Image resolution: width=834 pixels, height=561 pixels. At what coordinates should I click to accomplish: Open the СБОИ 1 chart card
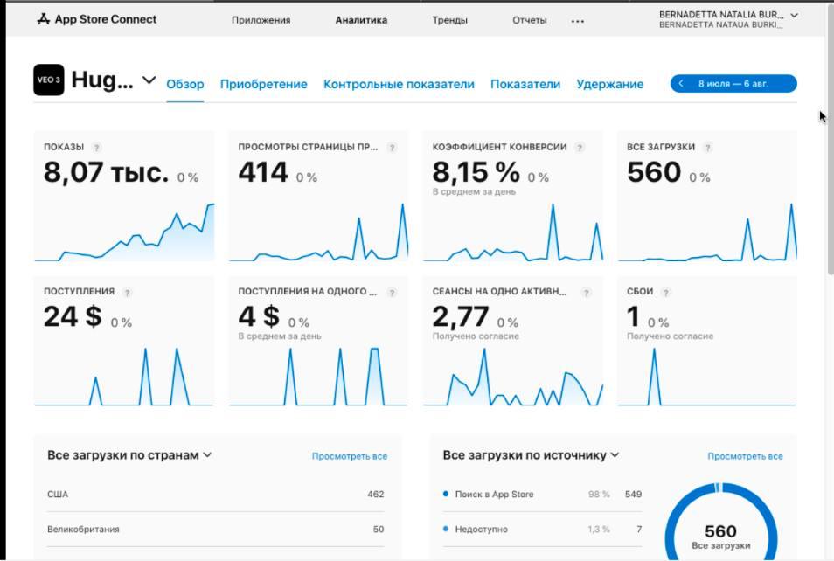coord(707,341)
